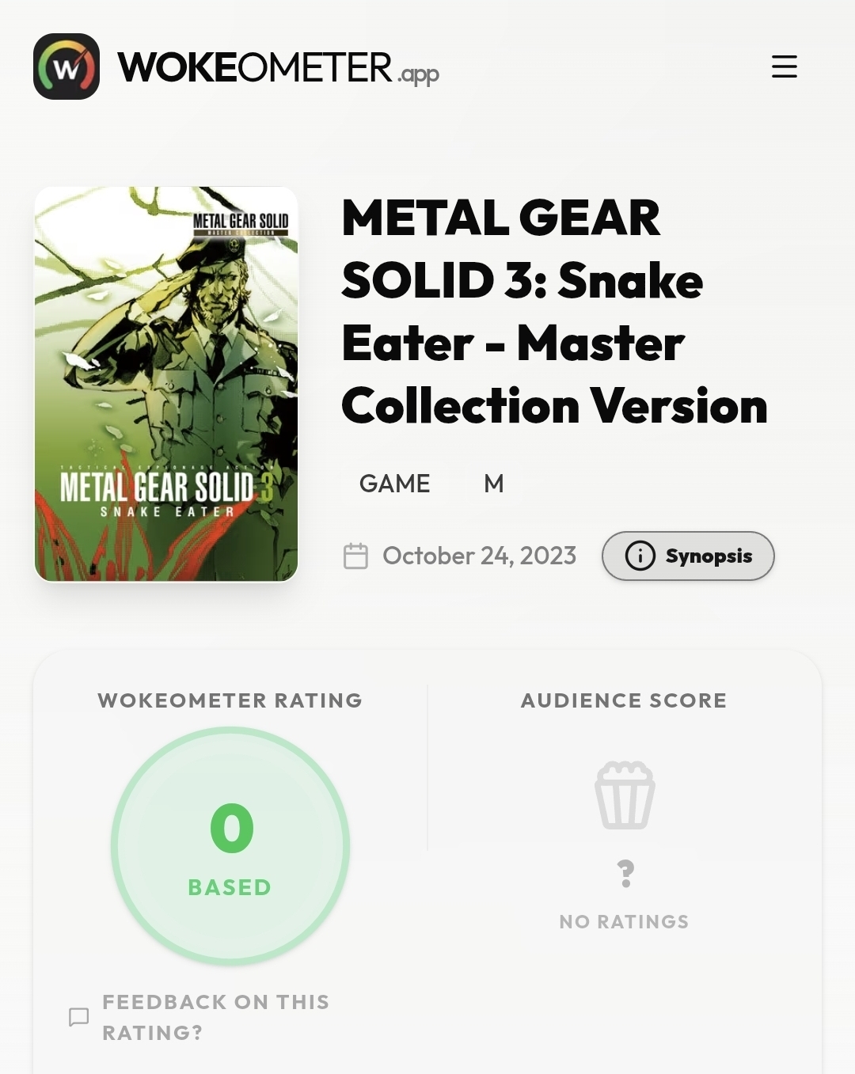Click the October 24, 2023 release date
Screen dimensions: 855x1074
[x=479, y=556]
